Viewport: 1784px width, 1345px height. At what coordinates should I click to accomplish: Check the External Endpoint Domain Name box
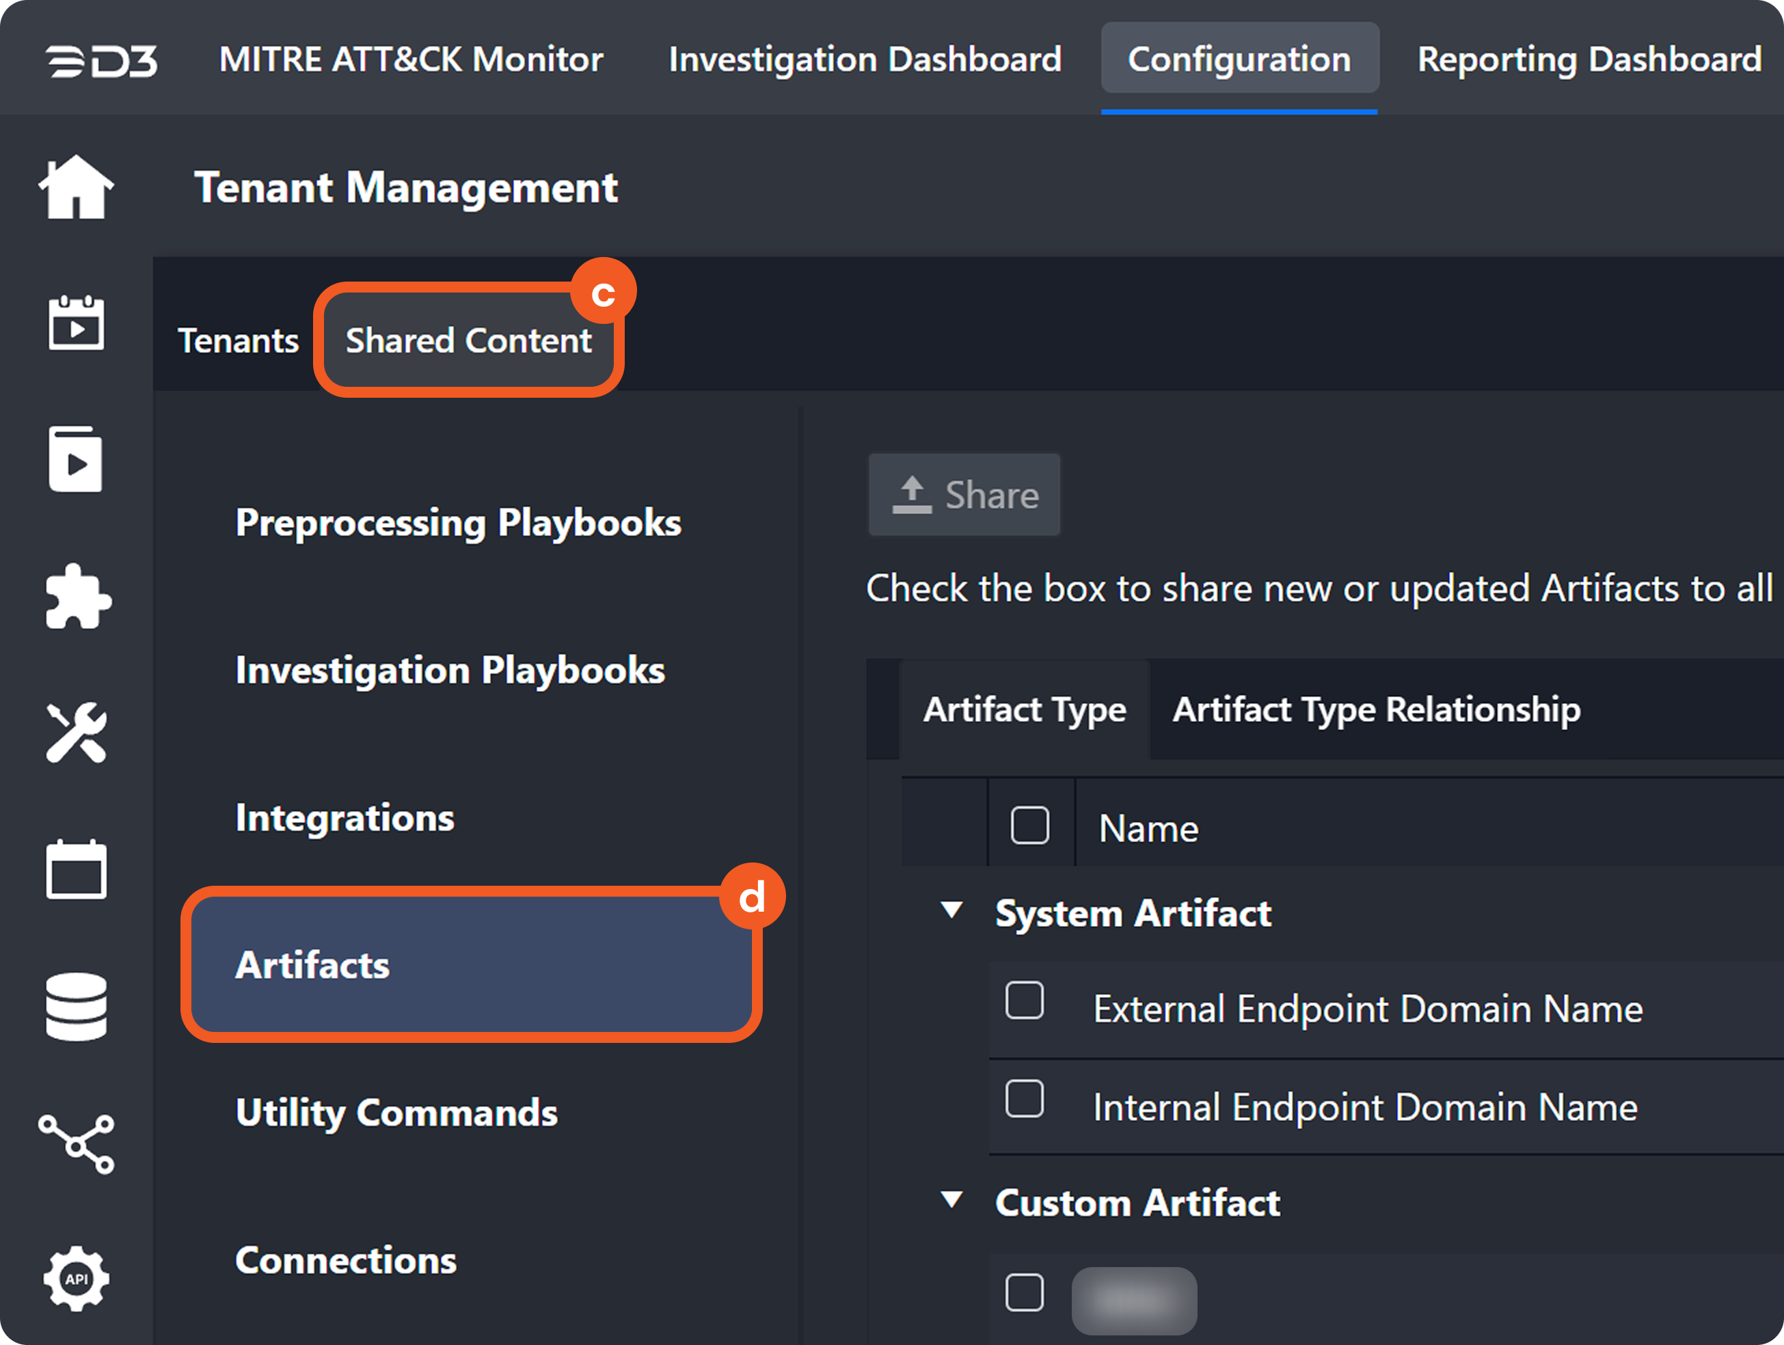[1025, 1001]
